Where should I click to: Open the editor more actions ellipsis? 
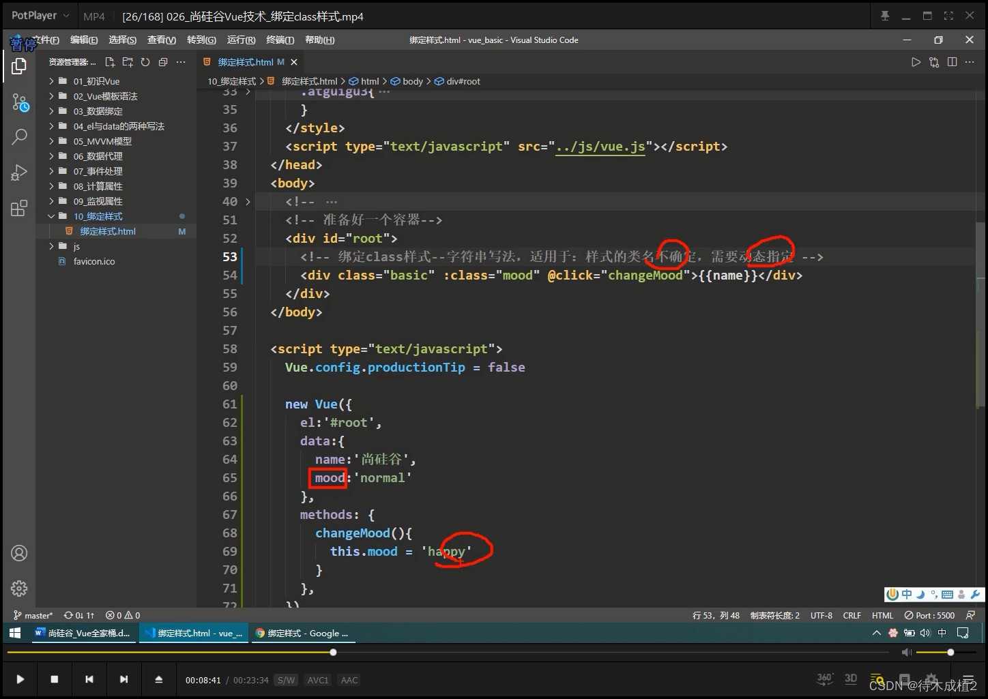970,62
